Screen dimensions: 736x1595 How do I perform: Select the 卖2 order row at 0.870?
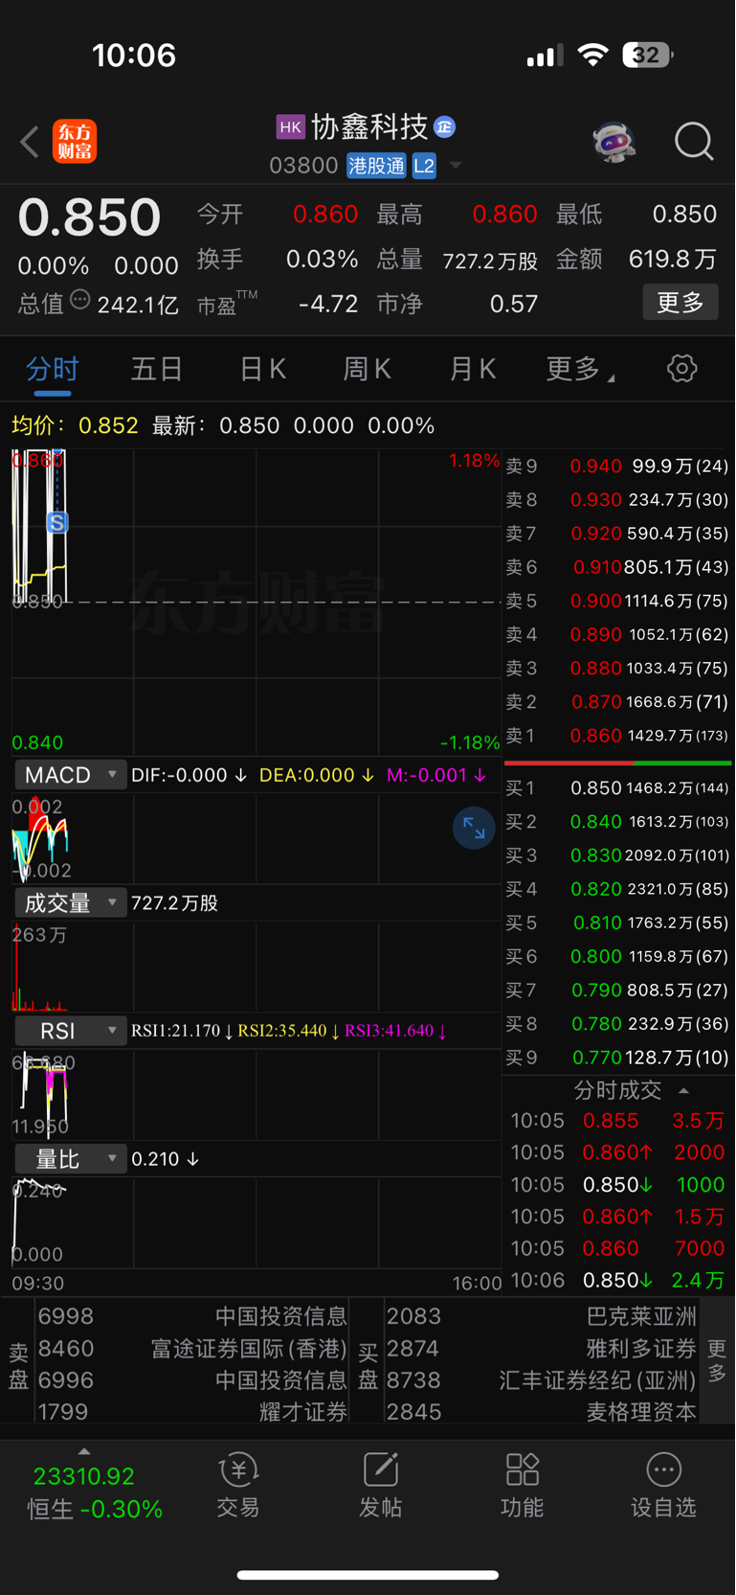coord(617,702)
